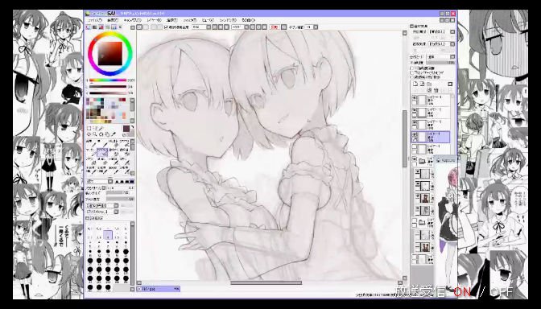Turn broadcast reception ON
541x309 pixels.
coord(462,292)
